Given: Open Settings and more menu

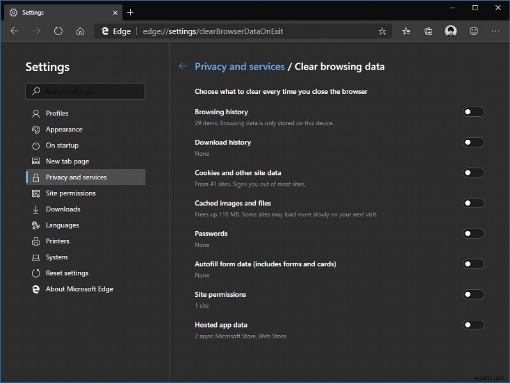Looking at the screenshot, I should point(495,31).
